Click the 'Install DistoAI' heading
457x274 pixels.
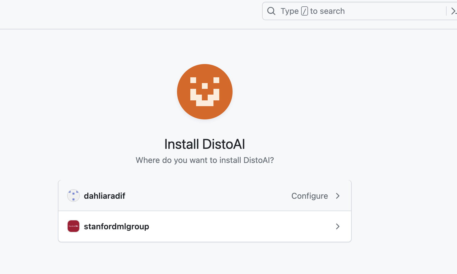(x=205, y=144)
